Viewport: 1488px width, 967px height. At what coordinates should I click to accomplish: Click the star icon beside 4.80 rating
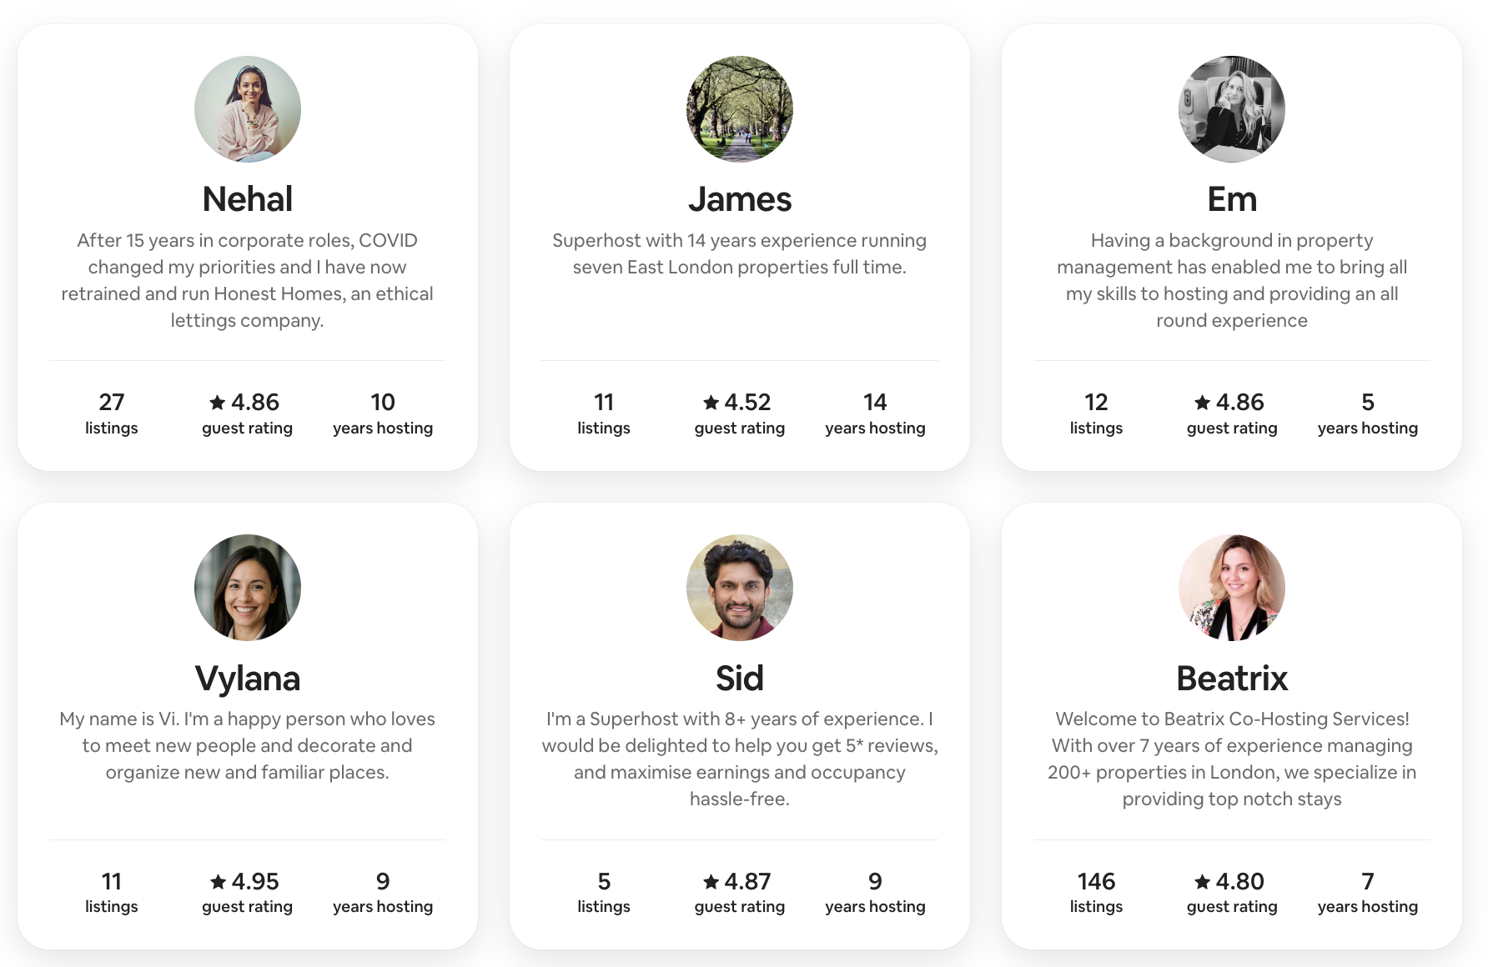1202,881
